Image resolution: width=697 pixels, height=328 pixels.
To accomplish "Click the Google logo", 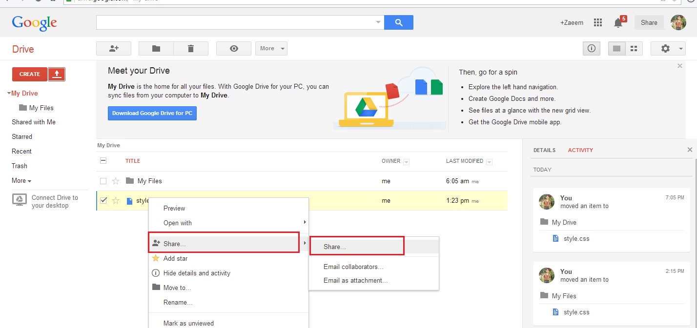I will point(34,22).
